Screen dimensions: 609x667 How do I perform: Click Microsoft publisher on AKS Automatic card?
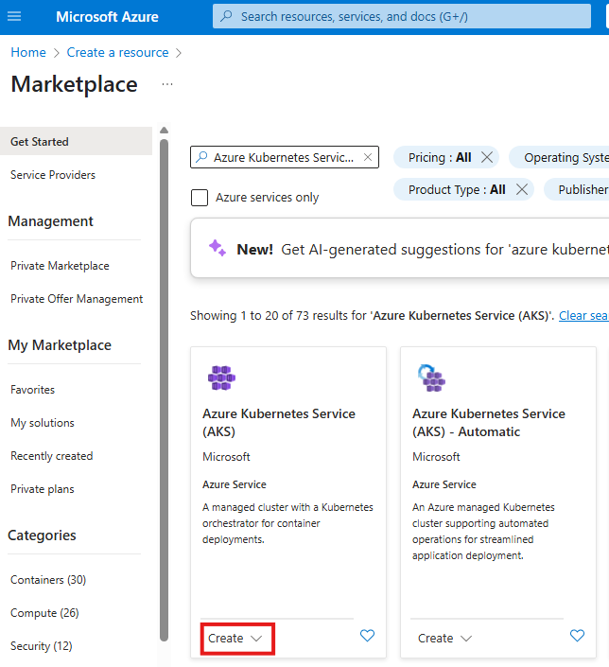(x=436, y=457)
